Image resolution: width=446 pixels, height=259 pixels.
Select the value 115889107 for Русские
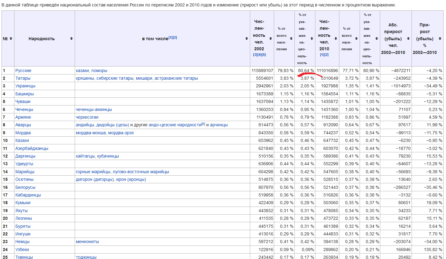click(262, 70)
